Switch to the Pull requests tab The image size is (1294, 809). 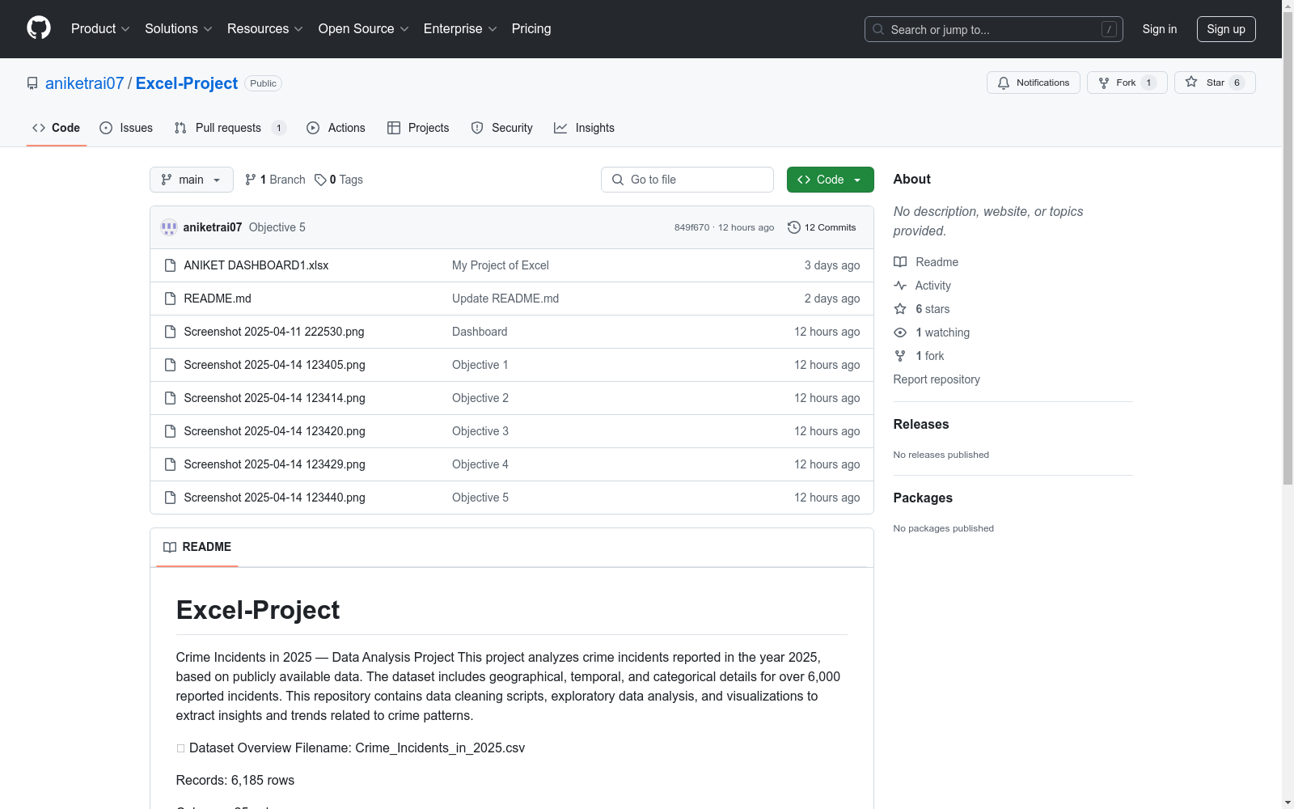(228, 128)
